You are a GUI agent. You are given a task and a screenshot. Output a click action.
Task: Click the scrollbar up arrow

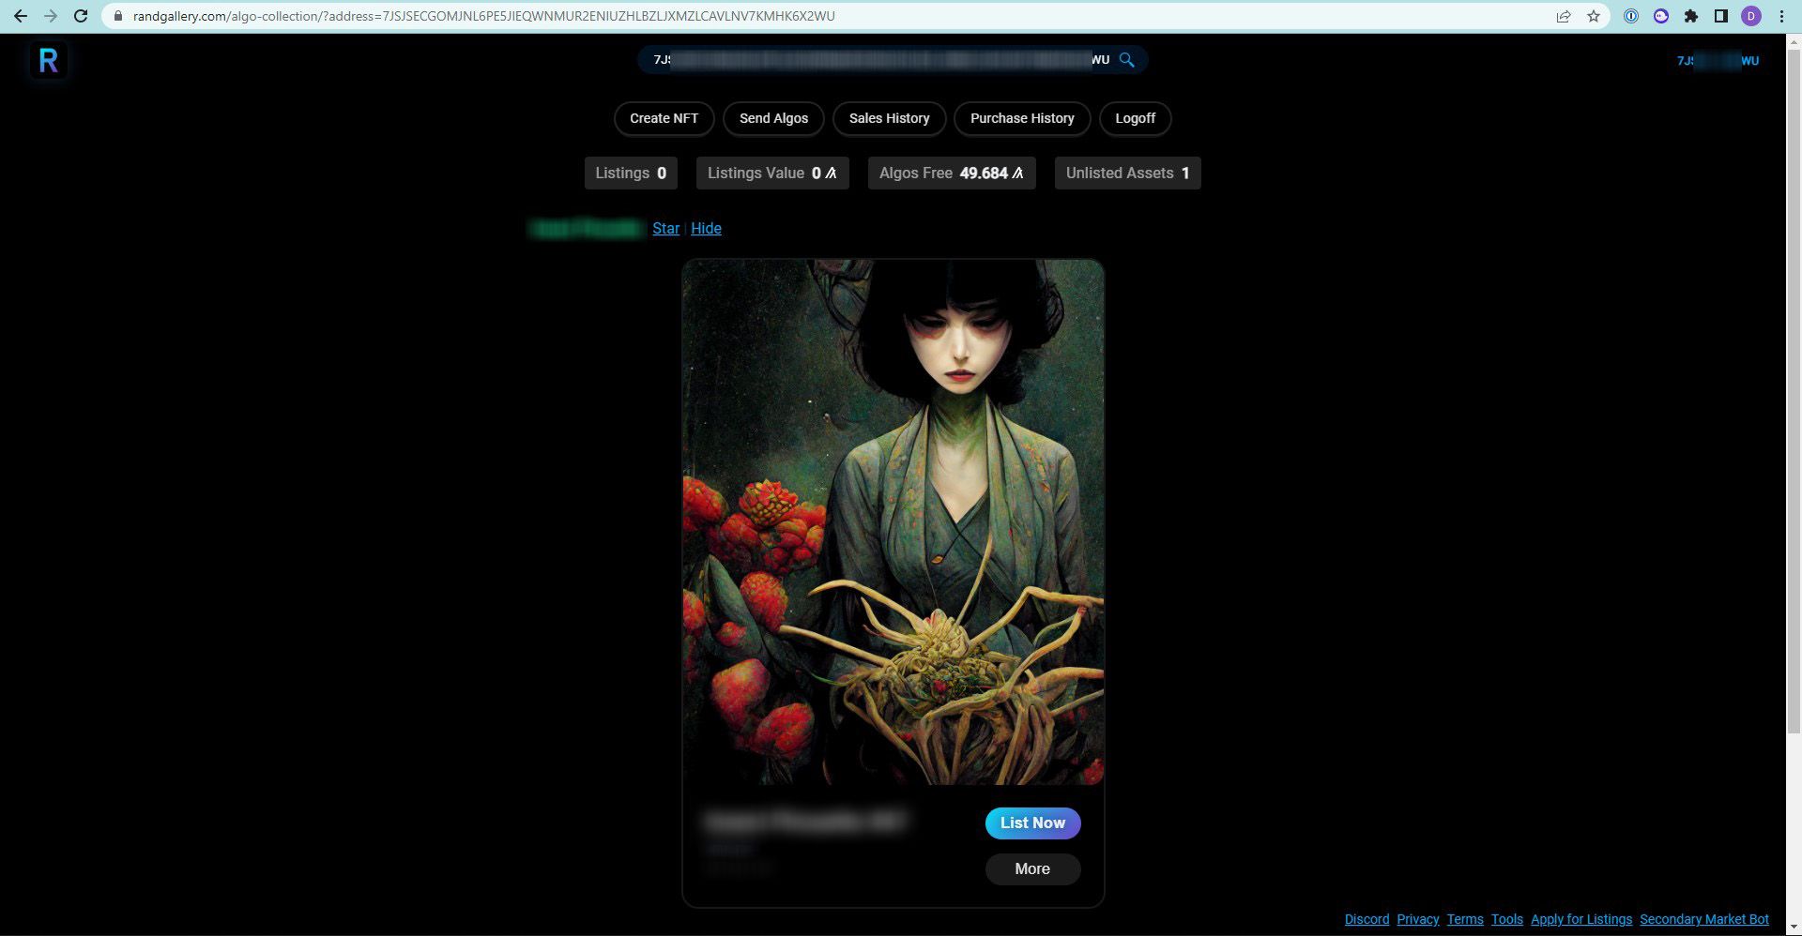(1794, 41)
